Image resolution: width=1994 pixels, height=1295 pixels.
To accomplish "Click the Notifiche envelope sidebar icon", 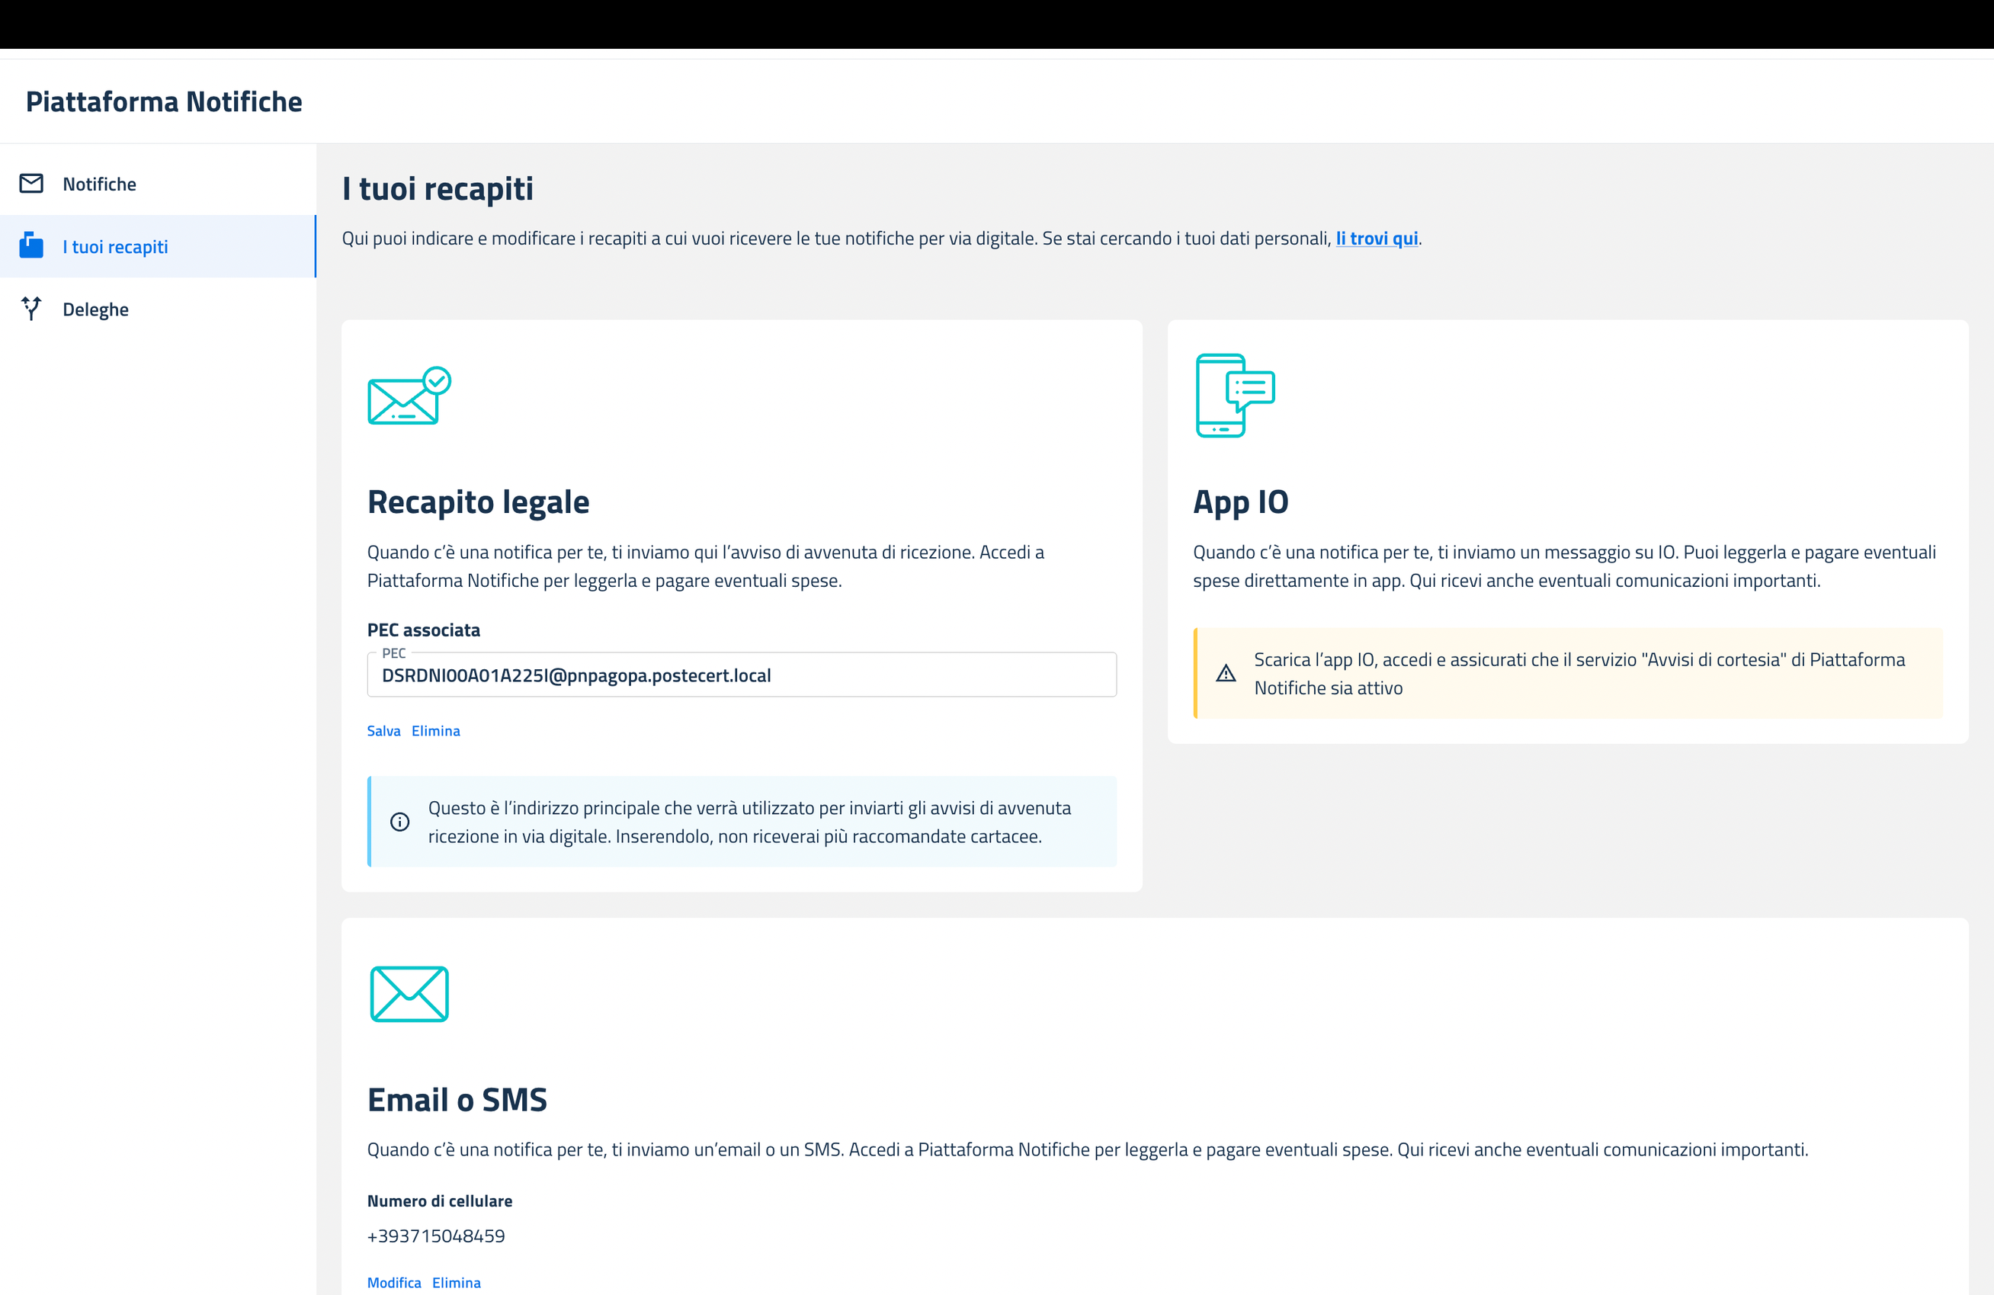I will (31, 184).
